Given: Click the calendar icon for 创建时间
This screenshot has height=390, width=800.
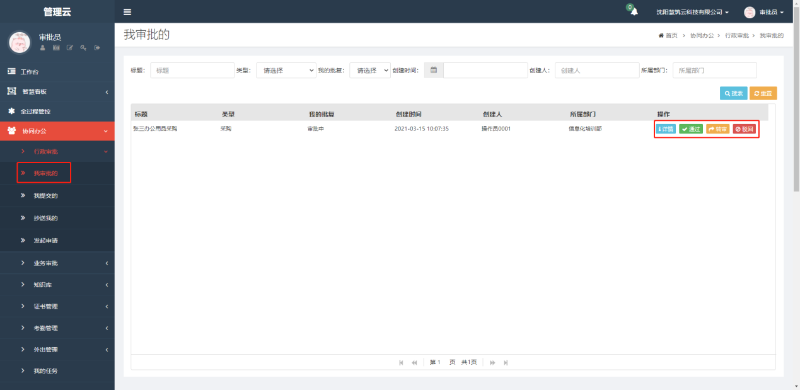Looking at the screenshot, I should point(434,71).
